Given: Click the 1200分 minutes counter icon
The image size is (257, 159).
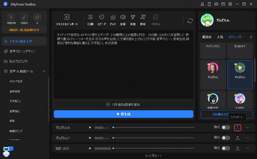Looking at the screenshot, I should [x=24, y=17].
